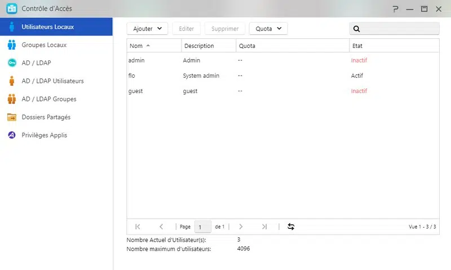Viewport: 451px width, 270px height.
Task: Sort by Quota column header
Action: click(x=293, y=46)
